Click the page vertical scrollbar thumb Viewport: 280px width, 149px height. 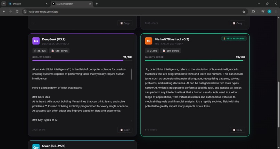point(278,105)
